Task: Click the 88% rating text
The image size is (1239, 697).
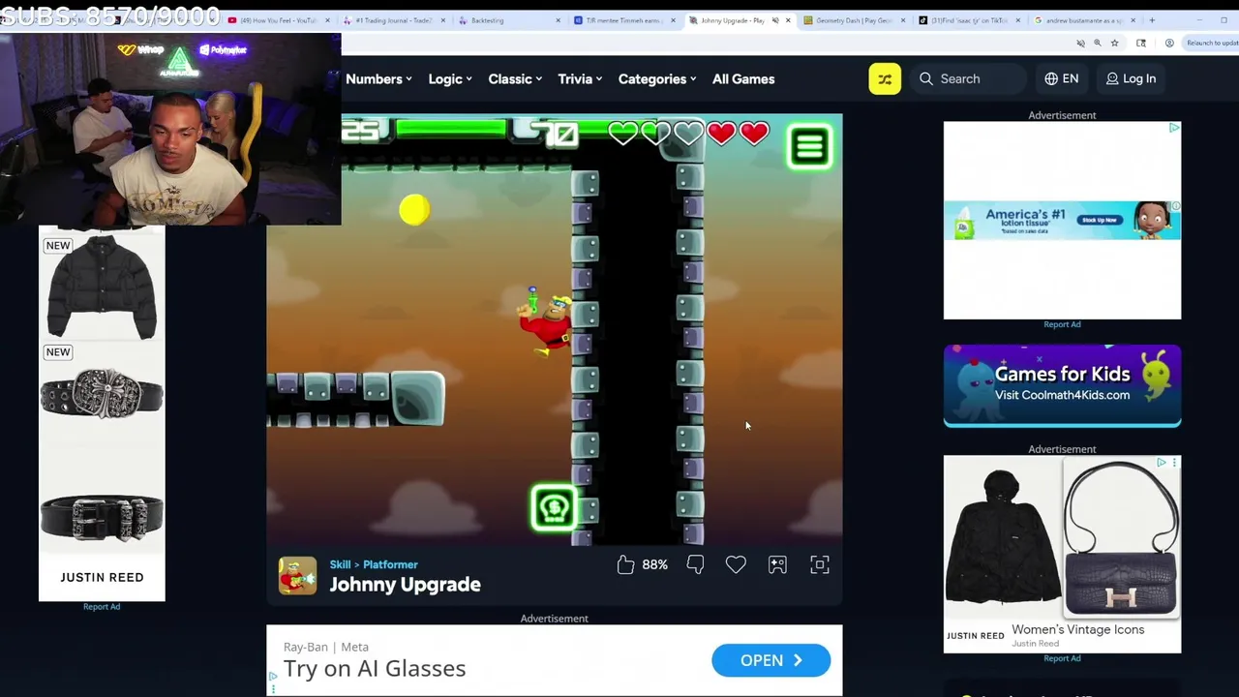Action: click(654, 564)
